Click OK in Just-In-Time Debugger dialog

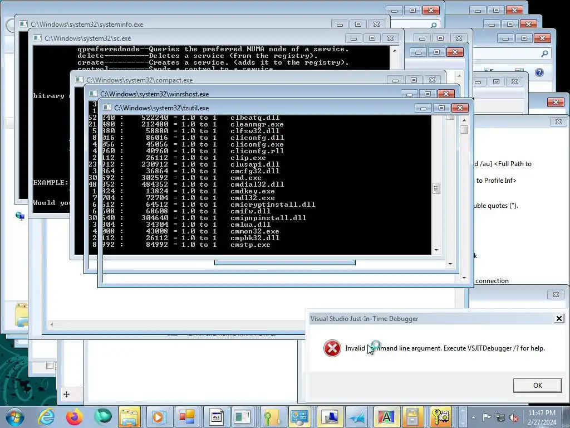pyautogui.click(x=537, y=386)
